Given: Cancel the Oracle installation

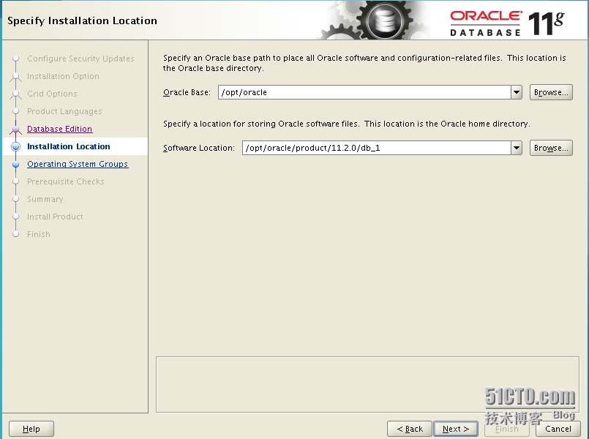Looking at the screenshot, I should (558, 429).
